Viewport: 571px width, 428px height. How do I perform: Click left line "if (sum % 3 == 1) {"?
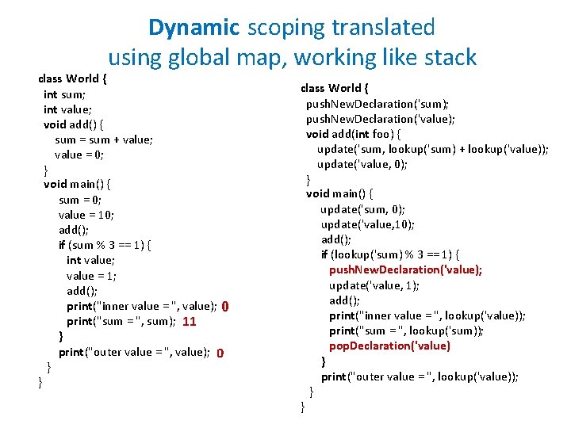[x=105, y=245]
